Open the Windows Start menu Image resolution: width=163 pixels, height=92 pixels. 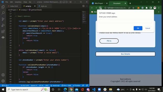pyautogui.click(x=3, y=89)
